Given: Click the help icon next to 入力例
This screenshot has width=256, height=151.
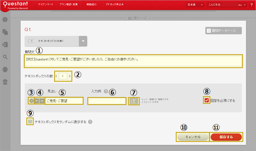Looking at the screenshot, I should [x=106, y=91].
